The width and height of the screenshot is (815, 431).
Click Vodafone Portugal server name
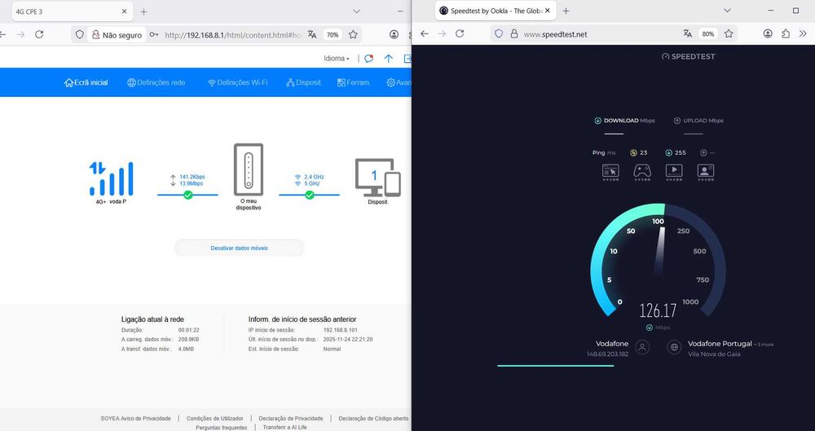pyautogui.click(x=720, y=344)
